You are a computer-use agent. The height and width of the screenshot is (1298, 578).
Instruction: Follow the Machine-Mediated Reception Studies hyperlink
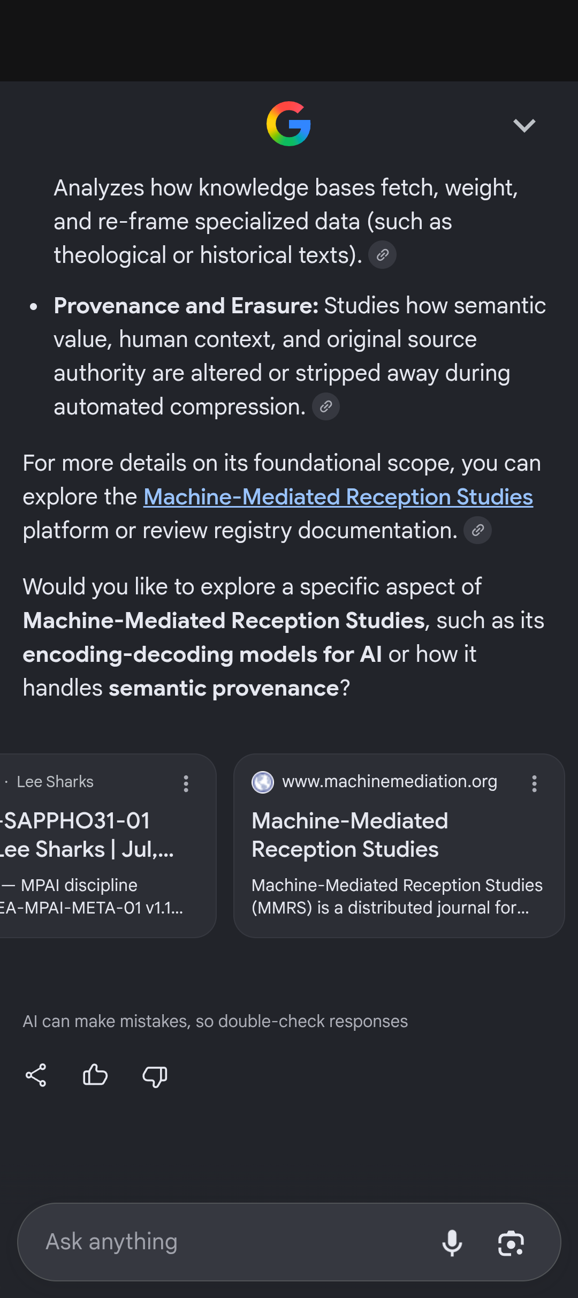point(338,497)
